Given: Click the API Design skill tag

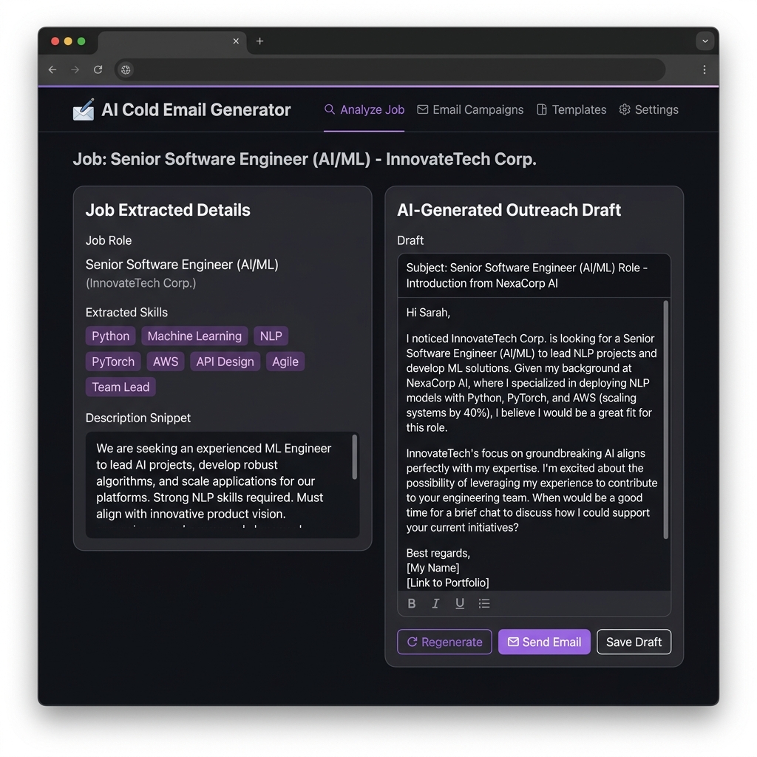Looking at the screenshot, I should tap(225, 361).
